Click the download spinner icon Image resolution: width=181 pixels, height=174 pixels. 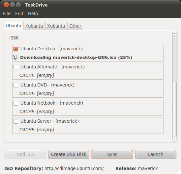15,57
